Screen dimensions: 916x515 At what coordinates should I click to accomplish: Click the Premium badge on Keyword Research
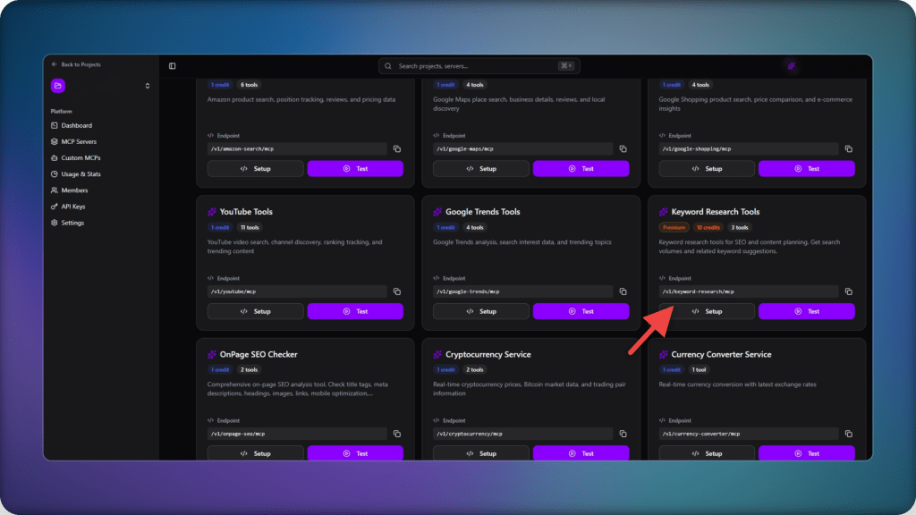pos(674,228)
